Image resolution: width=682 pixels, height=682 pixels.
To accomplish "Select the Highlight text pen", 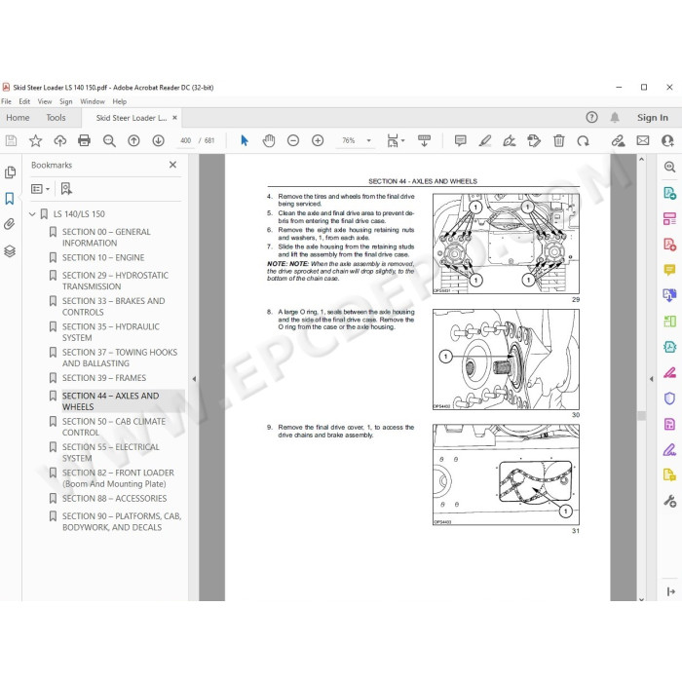I will click(484, 140).
